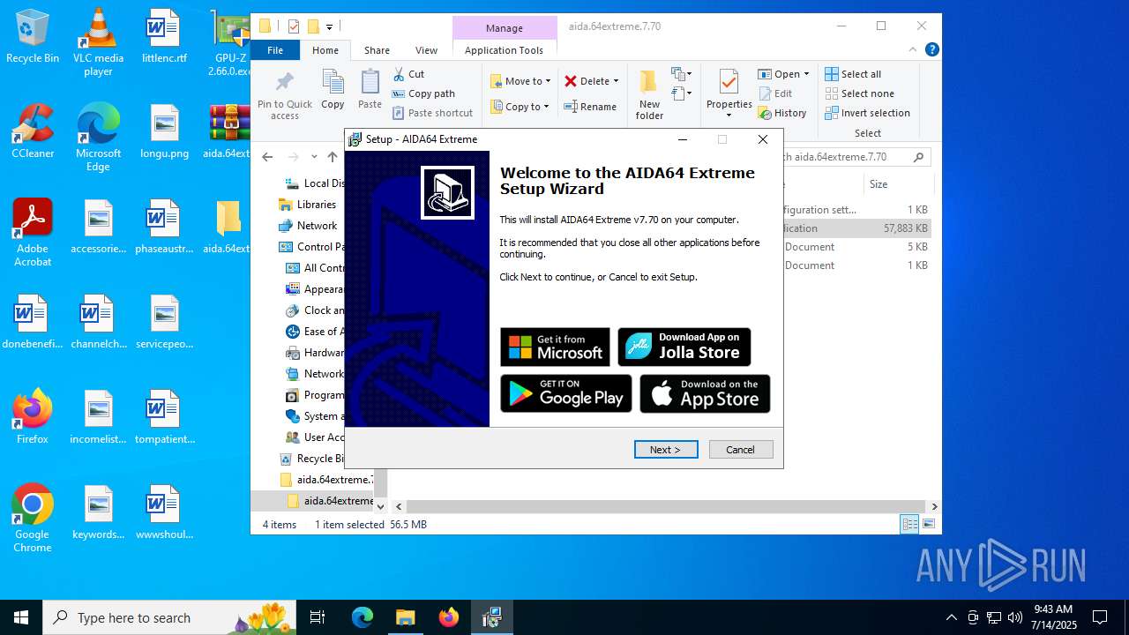Open Microsoft Edge from the taskbar
This screenshot has height=635, width=1129.
[x=363, y=617]
